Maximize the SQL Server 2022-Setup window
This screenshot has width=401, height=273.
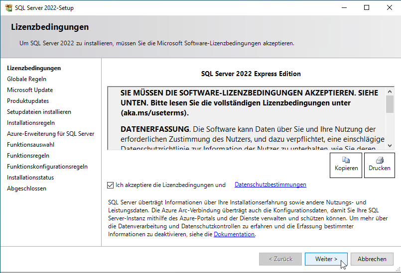point(367,7)
